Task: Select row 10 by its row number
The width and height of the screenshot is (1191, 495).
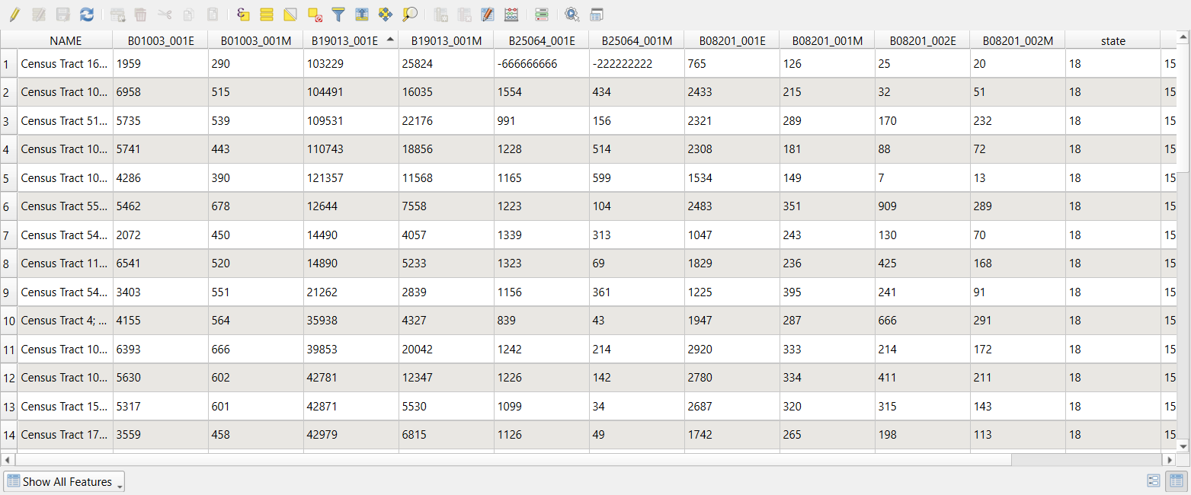Action: point(8,321)
